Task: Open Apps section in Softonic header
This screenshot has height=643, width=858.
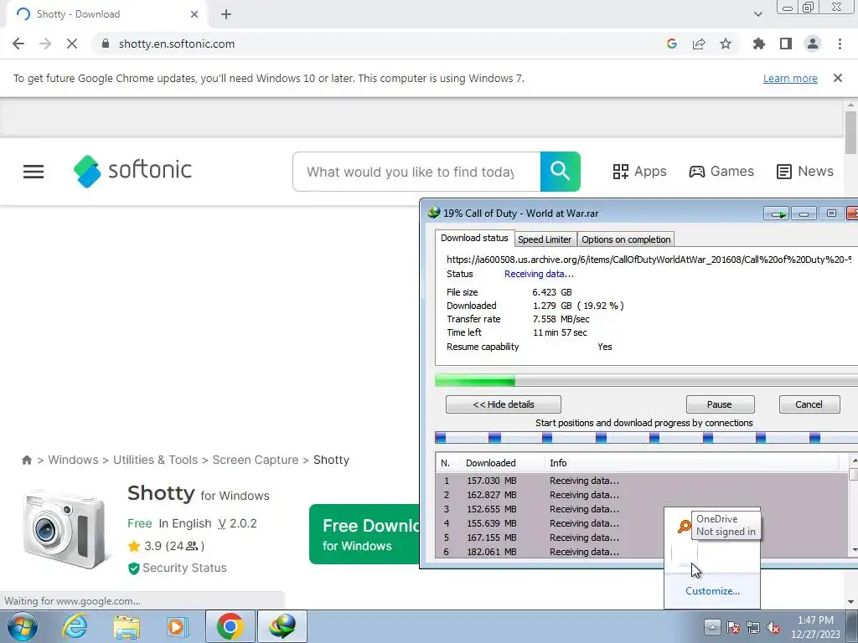Action: pos(639,172)
